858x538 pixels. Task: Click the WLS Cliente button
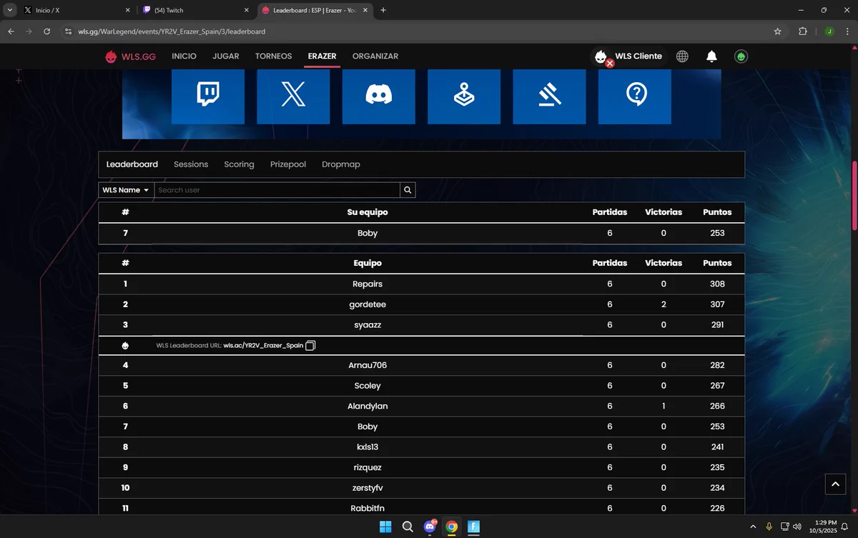629,56
